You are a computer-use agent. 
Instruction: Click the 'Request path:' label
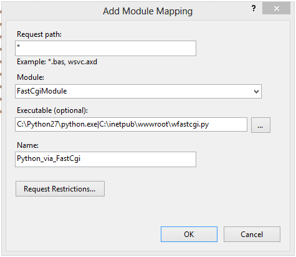39,34
